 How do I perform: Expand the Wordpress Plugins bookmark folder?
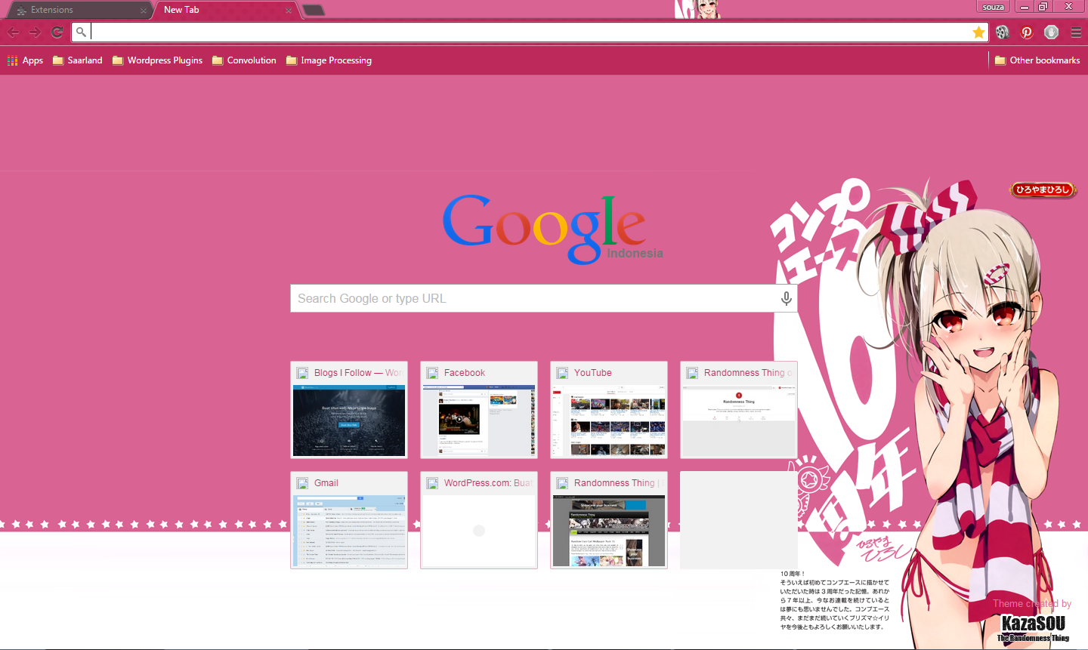point(157,60)
